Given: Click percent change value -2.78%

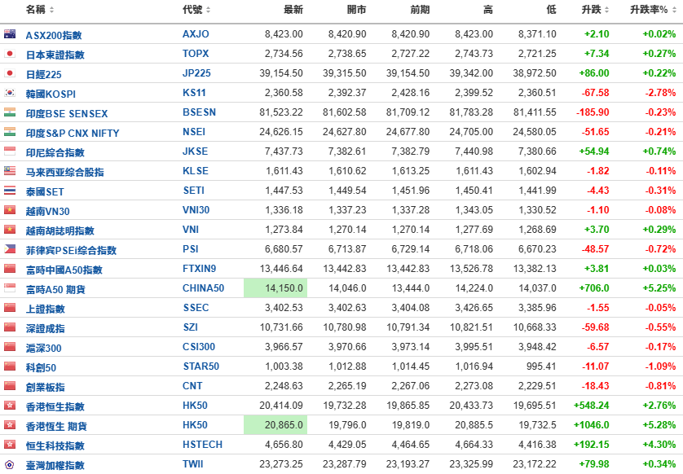Looking at the screenshot, I should click(660, 93).
